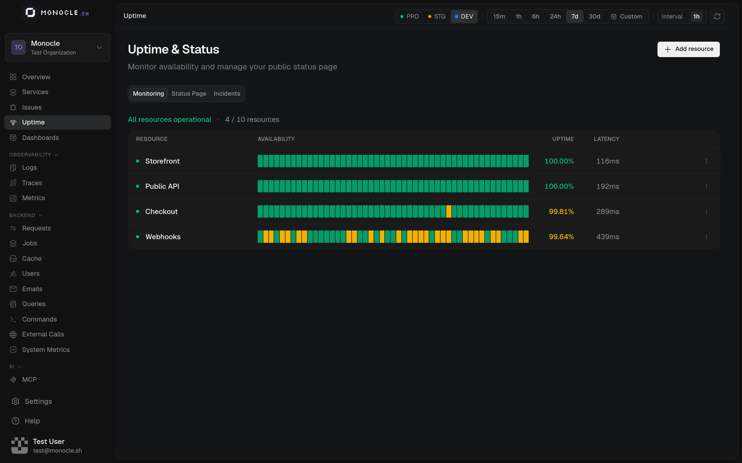Click the yellow segment in Checkout availability bar
The image size is (742, 463).
(449, 212)
